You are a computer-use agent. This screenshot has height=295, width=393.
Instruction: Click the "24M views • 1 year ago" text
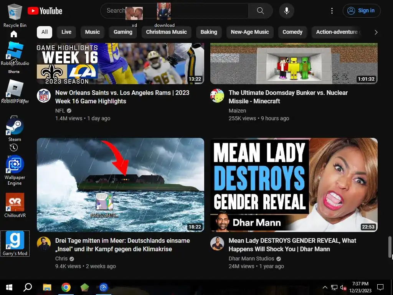(x=256, y=267)
